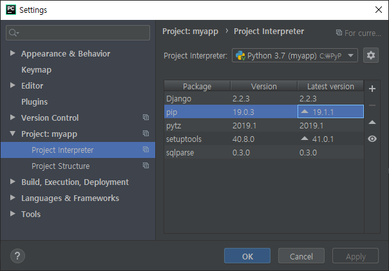
Task: Click the Apply button
Action: [x=356, y=256]
